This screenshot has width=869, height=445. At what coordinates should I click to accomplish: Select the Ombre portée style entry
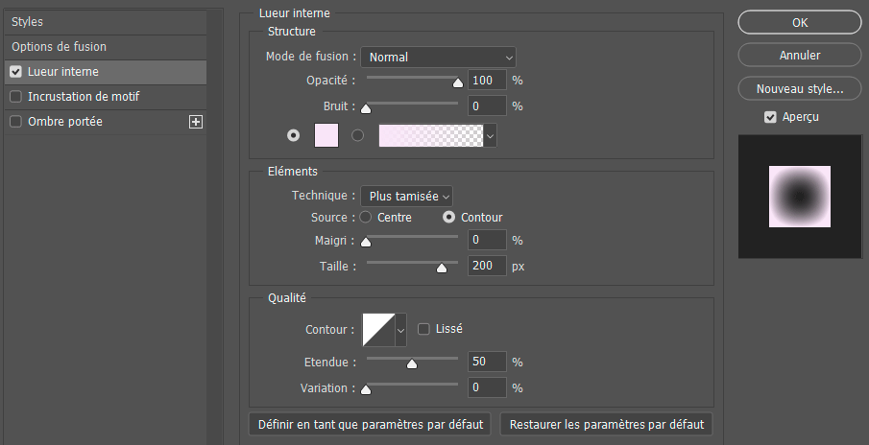[65, 122]
